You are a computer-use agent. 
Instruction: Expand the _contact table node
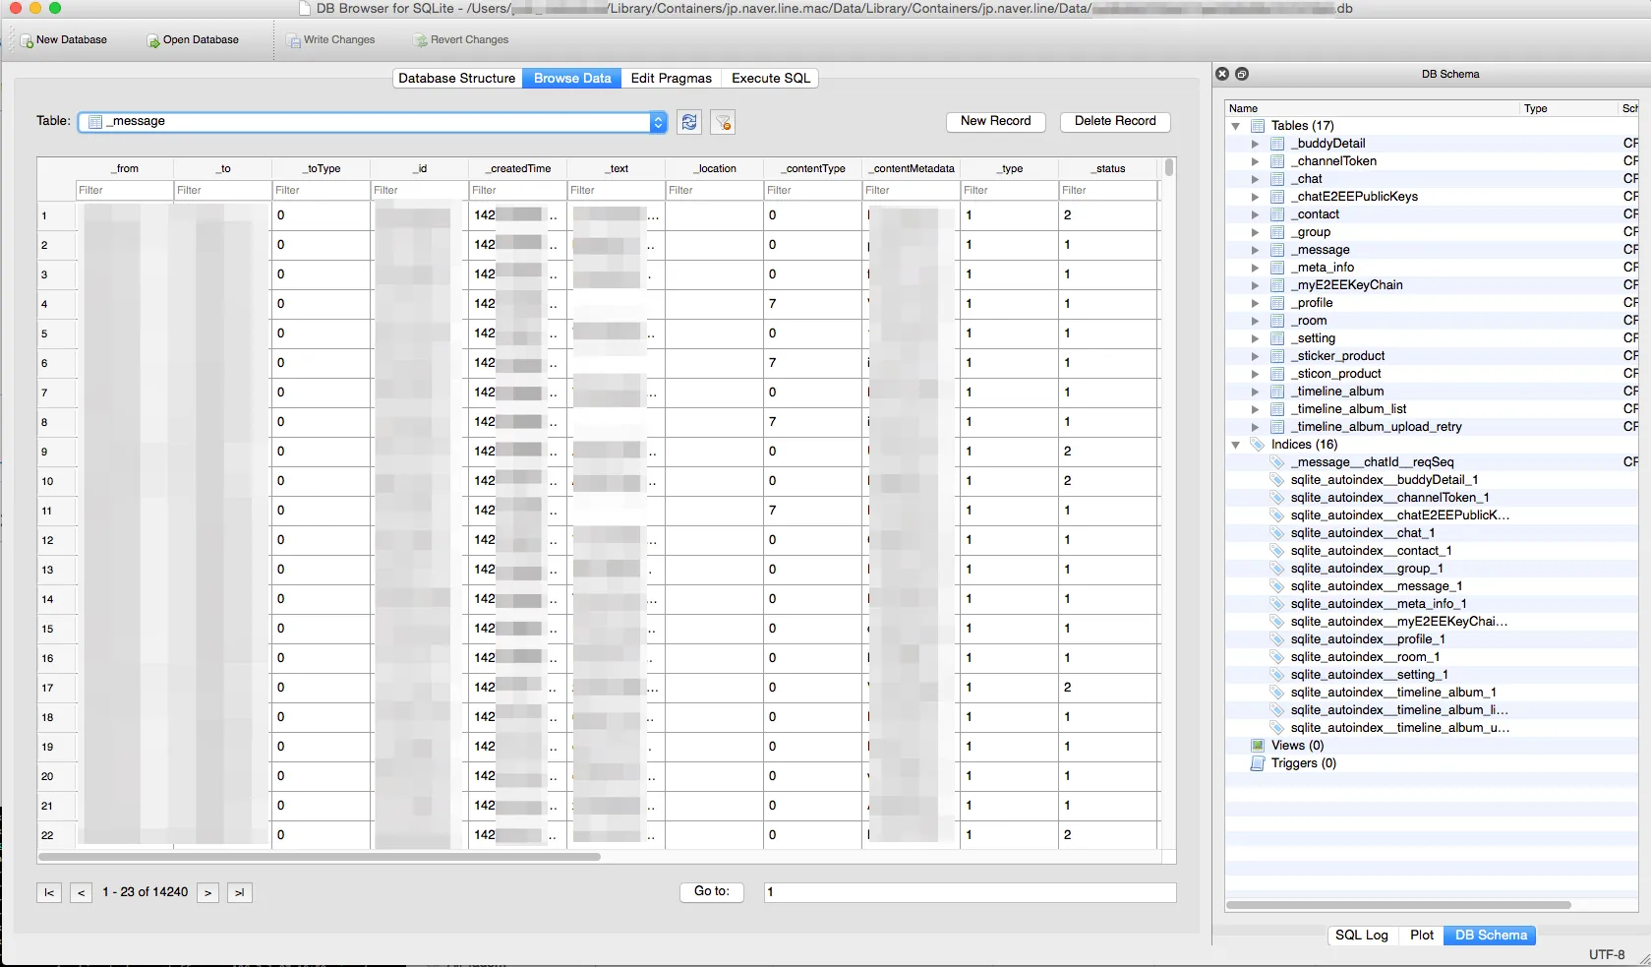tap(1255, 213)
